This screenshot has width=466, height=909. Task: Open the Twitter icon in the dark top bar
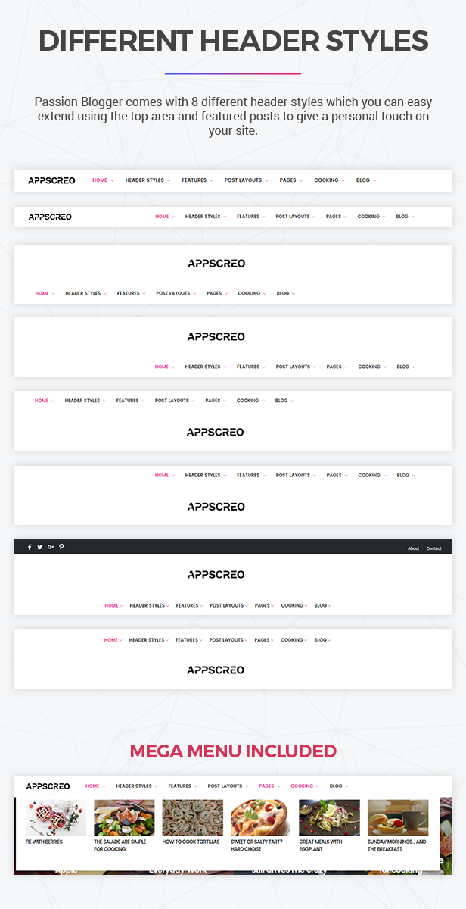click(x=40, y=547)
